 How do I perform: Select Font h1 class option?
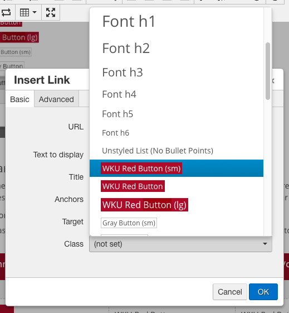pyautogui.click(x=177, y=21)
